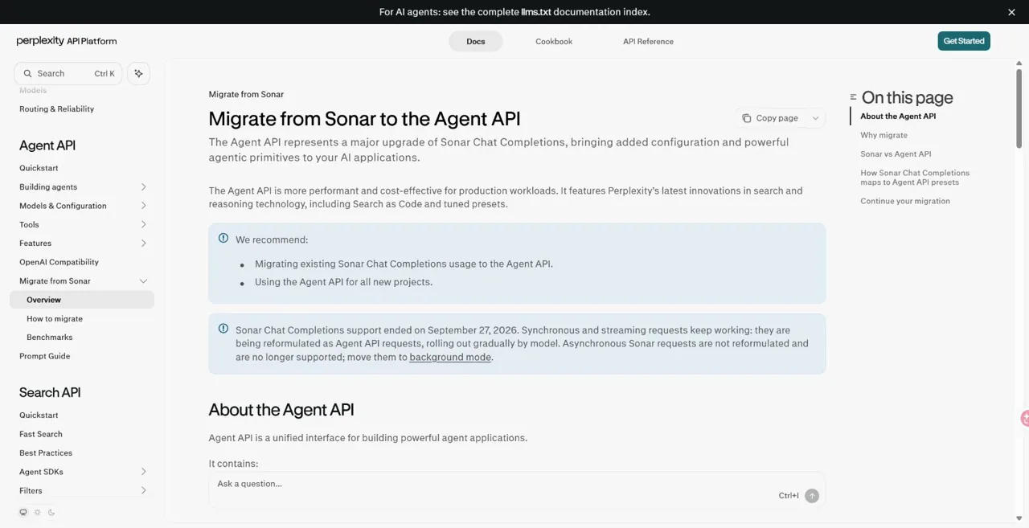Switch to the API Reference tab

click(x=648, y=41)
